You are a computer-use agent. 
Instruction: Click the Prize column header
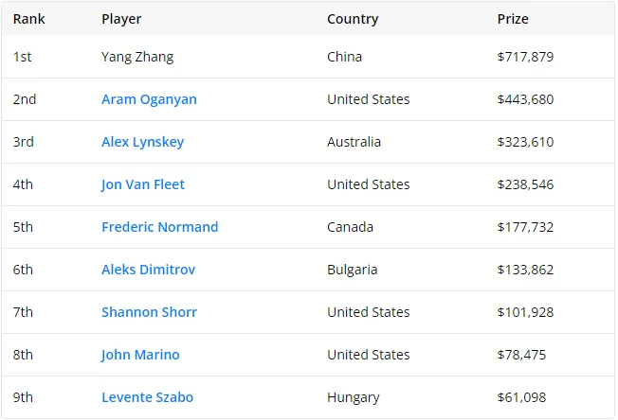pos(513,19)
